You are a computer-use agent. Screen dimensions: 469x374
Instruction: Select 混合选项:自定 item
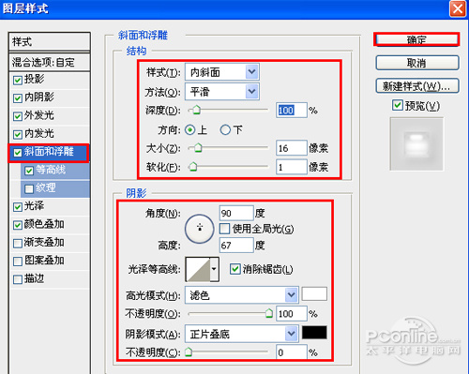pyautogui.click(x=50, y=62)
